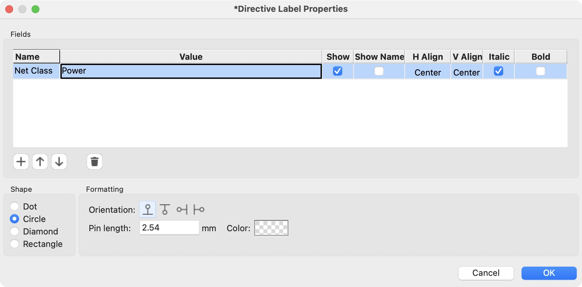Enable Bold for the Net Class field

point(541,71)
